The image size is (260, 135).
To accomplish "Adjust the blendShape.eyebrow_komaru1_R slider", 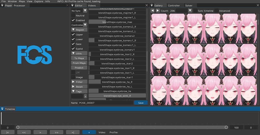I will click(x=117, y=40).
